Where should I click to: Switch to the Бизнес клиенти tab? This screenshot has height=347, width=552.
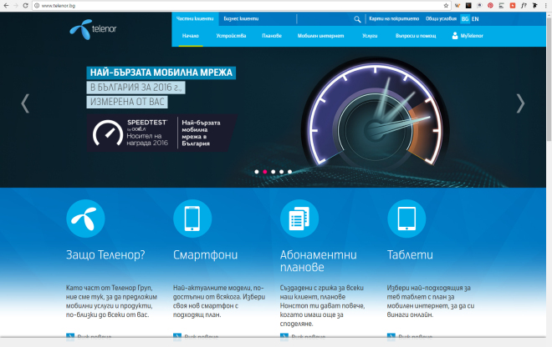point(217,18)
